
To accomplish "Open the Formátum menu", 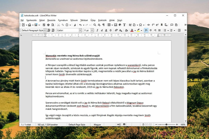I will coord(63,20).
